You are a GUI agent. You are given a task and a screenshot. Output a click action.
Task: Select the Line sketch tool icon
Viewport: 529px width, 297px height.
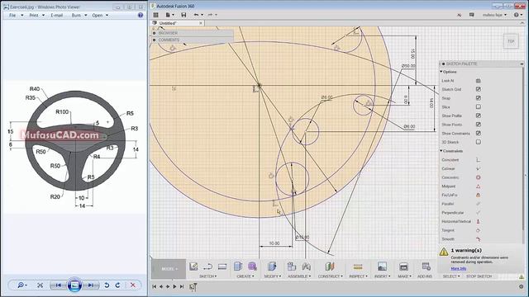coord(207,266)
